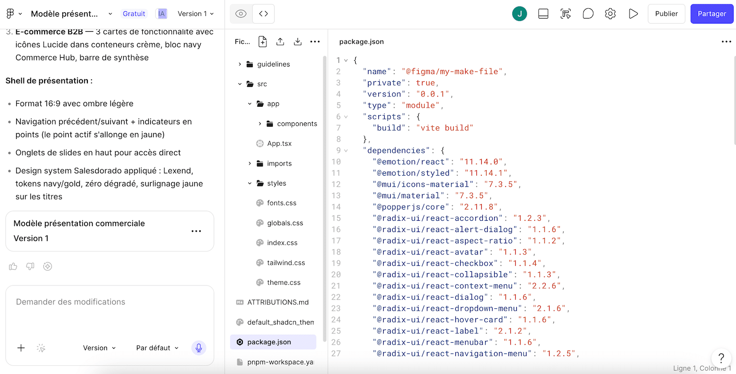Collapse the styles folder
Viewport: 736px width, 374px height.
pos(249,183)
